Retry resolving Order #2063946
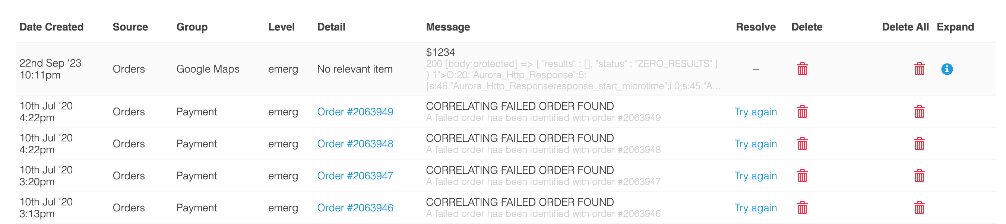This screenshot has width=1006, height=224. coord(755,208)
